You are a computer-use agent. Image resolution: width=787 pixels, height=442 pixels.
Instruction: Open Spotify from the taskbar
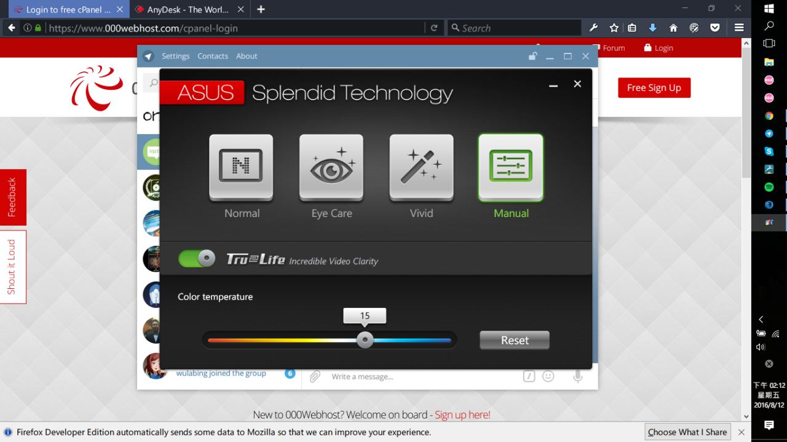769,187
